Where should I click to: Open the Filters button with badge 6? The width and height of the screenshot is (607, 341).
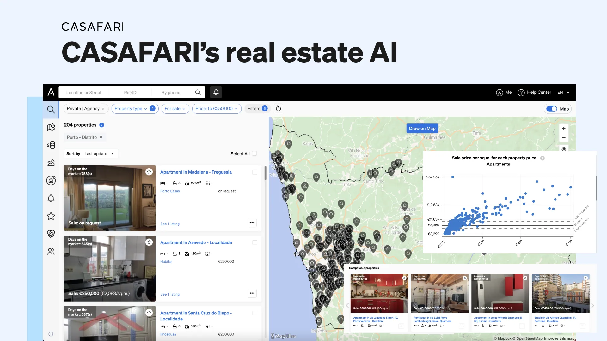257,109
